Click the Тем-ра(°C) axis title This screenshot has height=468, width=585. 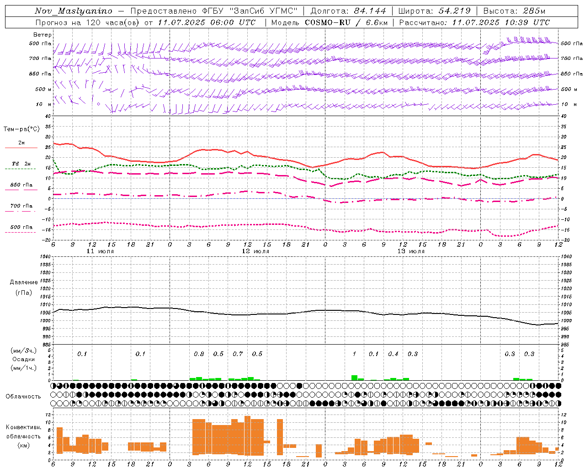(21, 129)
